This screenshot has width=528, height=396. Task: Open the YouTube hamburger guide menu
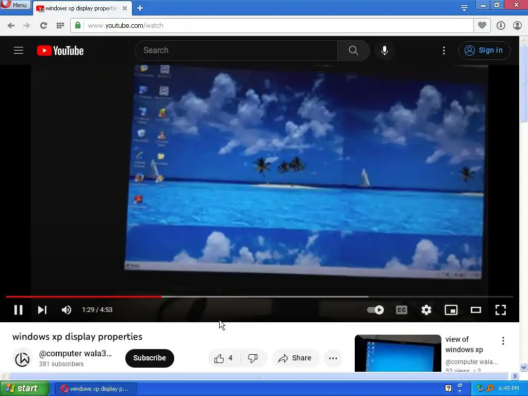(x=19, y=51)
